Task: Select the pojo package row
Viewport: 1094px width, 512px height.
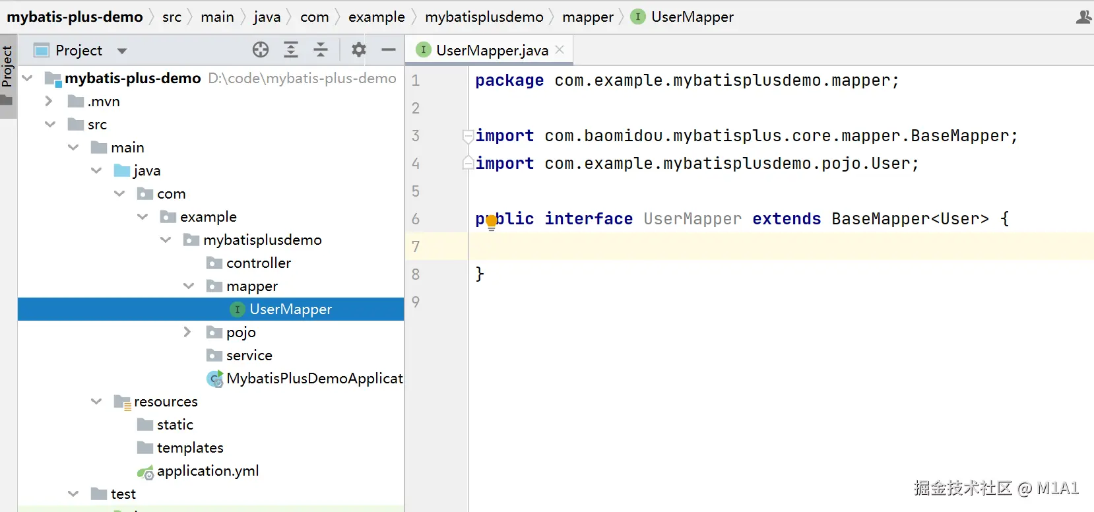Action: [x=210, y=333]
